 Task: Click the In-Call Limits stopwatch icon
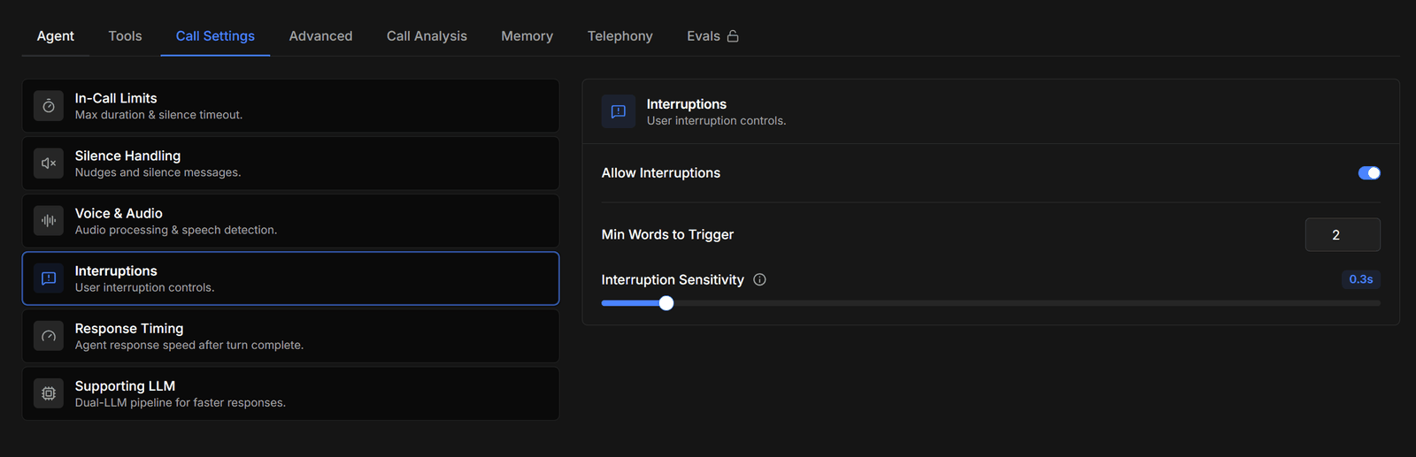(49, 106)
